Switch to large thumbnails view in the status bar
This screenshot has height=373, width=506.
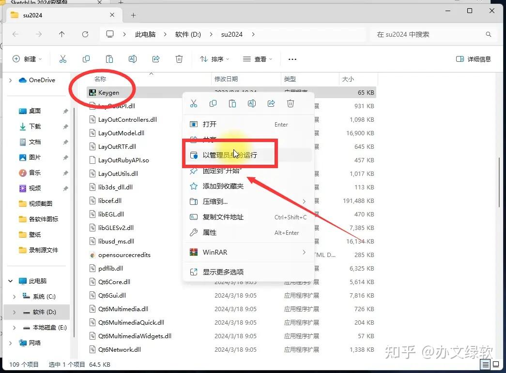click(496, 365)
